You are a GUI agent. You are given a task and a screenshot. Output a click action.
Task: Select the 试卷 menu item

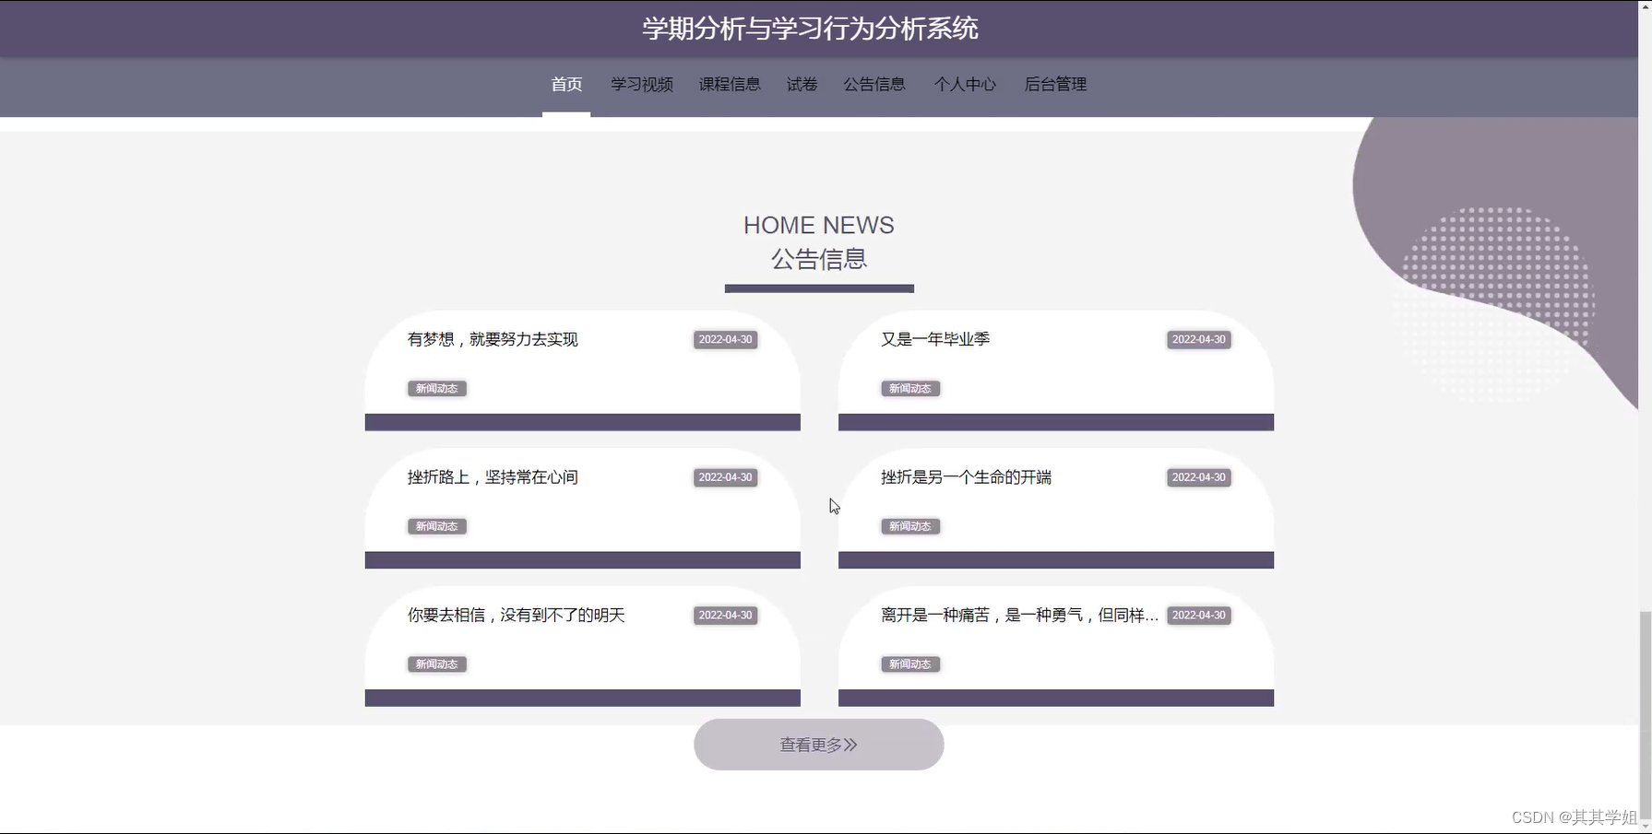point(801,84)
